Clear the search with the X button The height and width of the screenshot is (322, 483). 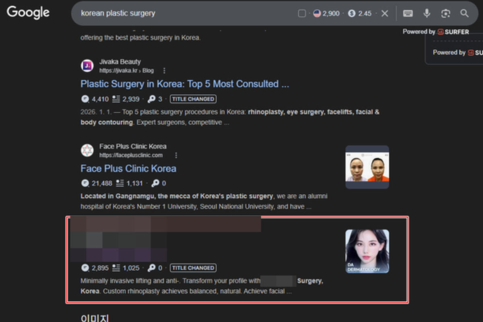[x=385, y=14]
